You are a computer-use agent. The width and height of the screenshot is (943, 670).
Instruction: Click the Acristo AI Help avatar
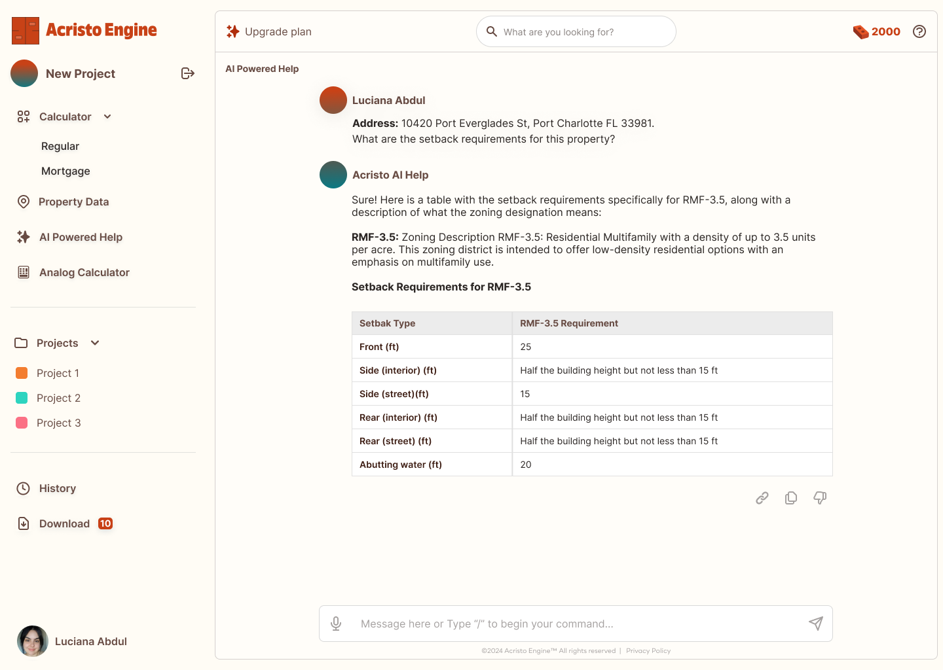(x=333, y=175)
